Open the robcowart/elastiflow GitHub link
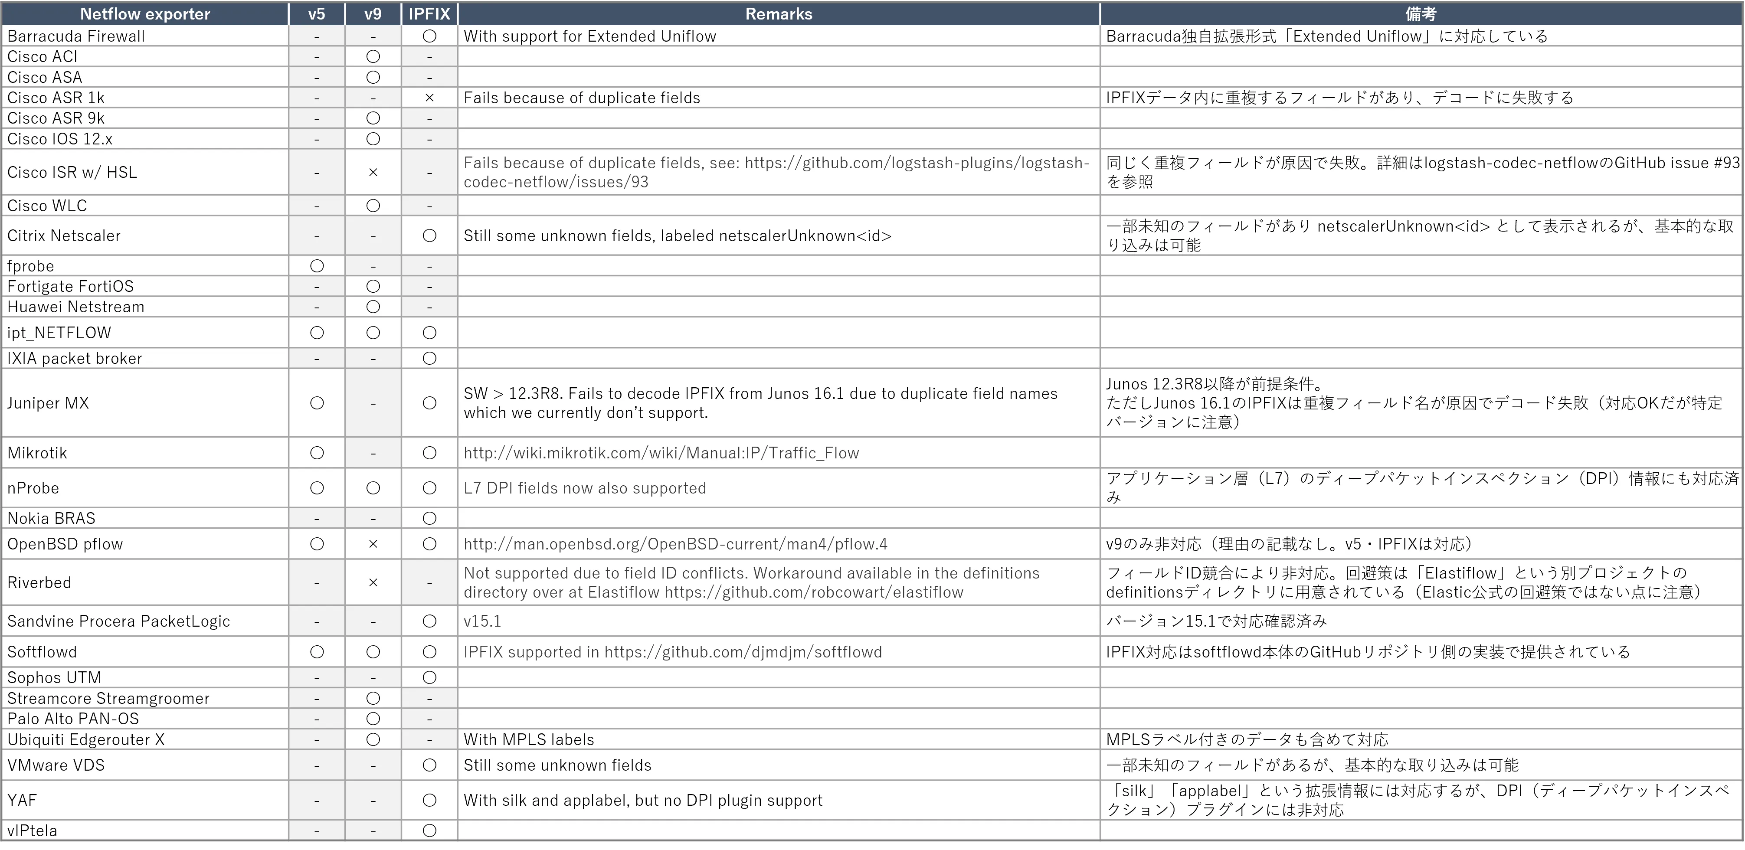The image size is (1745, 850). pyautogui.click(x=814, y=593)
